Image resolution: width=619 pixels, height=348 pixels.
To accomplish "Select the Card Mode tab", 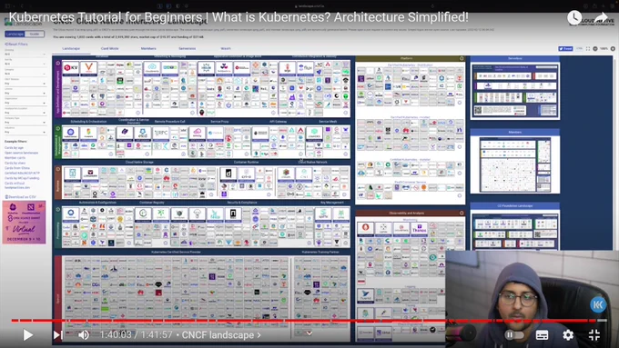I will [110, 48].
